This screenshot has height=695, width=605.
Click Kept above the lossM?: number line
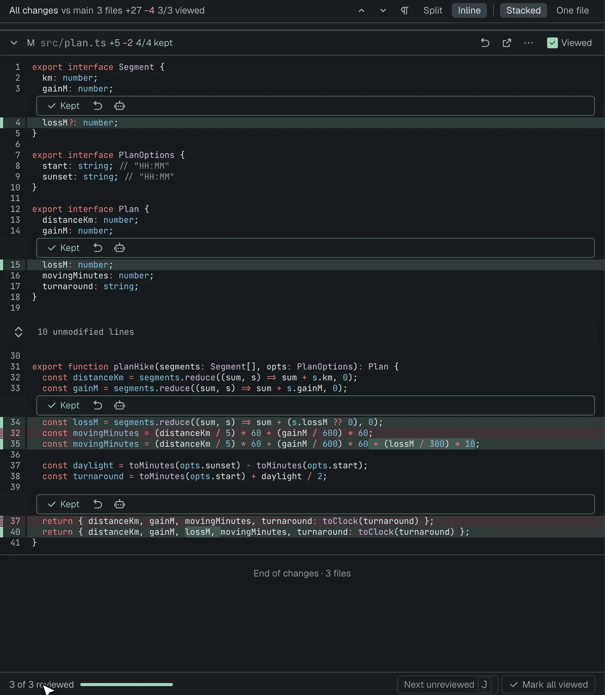pos(64,106)
